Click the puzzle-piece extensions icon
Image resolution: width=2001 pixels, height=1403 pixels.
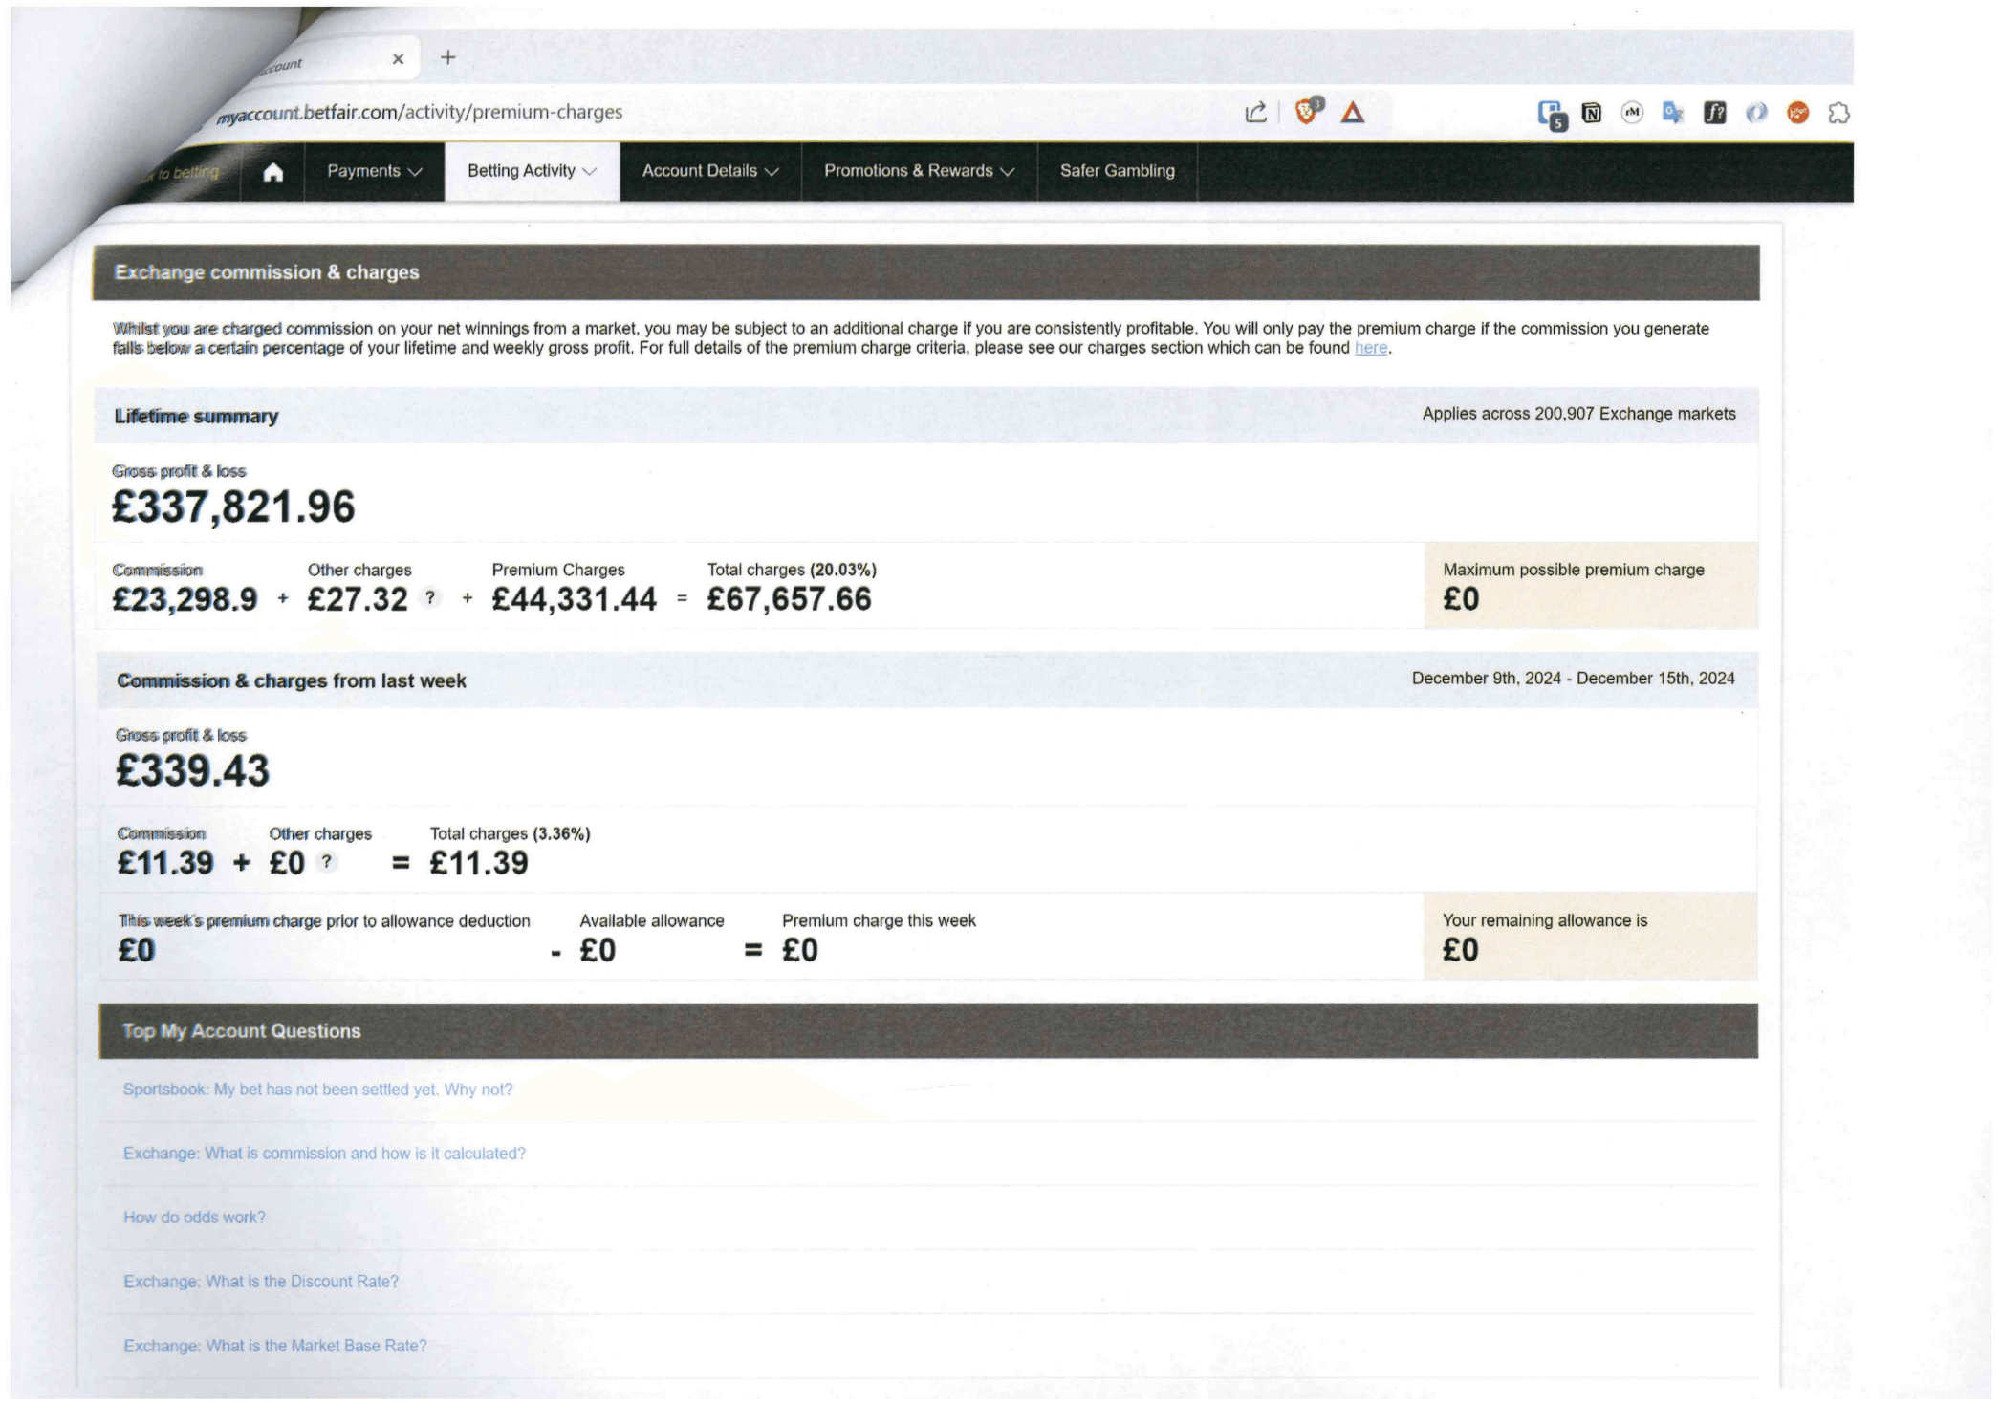coord(1838,113)
